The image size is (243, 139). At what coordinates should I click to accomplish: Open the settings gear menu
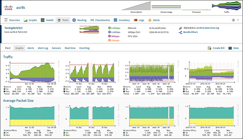pos(233,20)
